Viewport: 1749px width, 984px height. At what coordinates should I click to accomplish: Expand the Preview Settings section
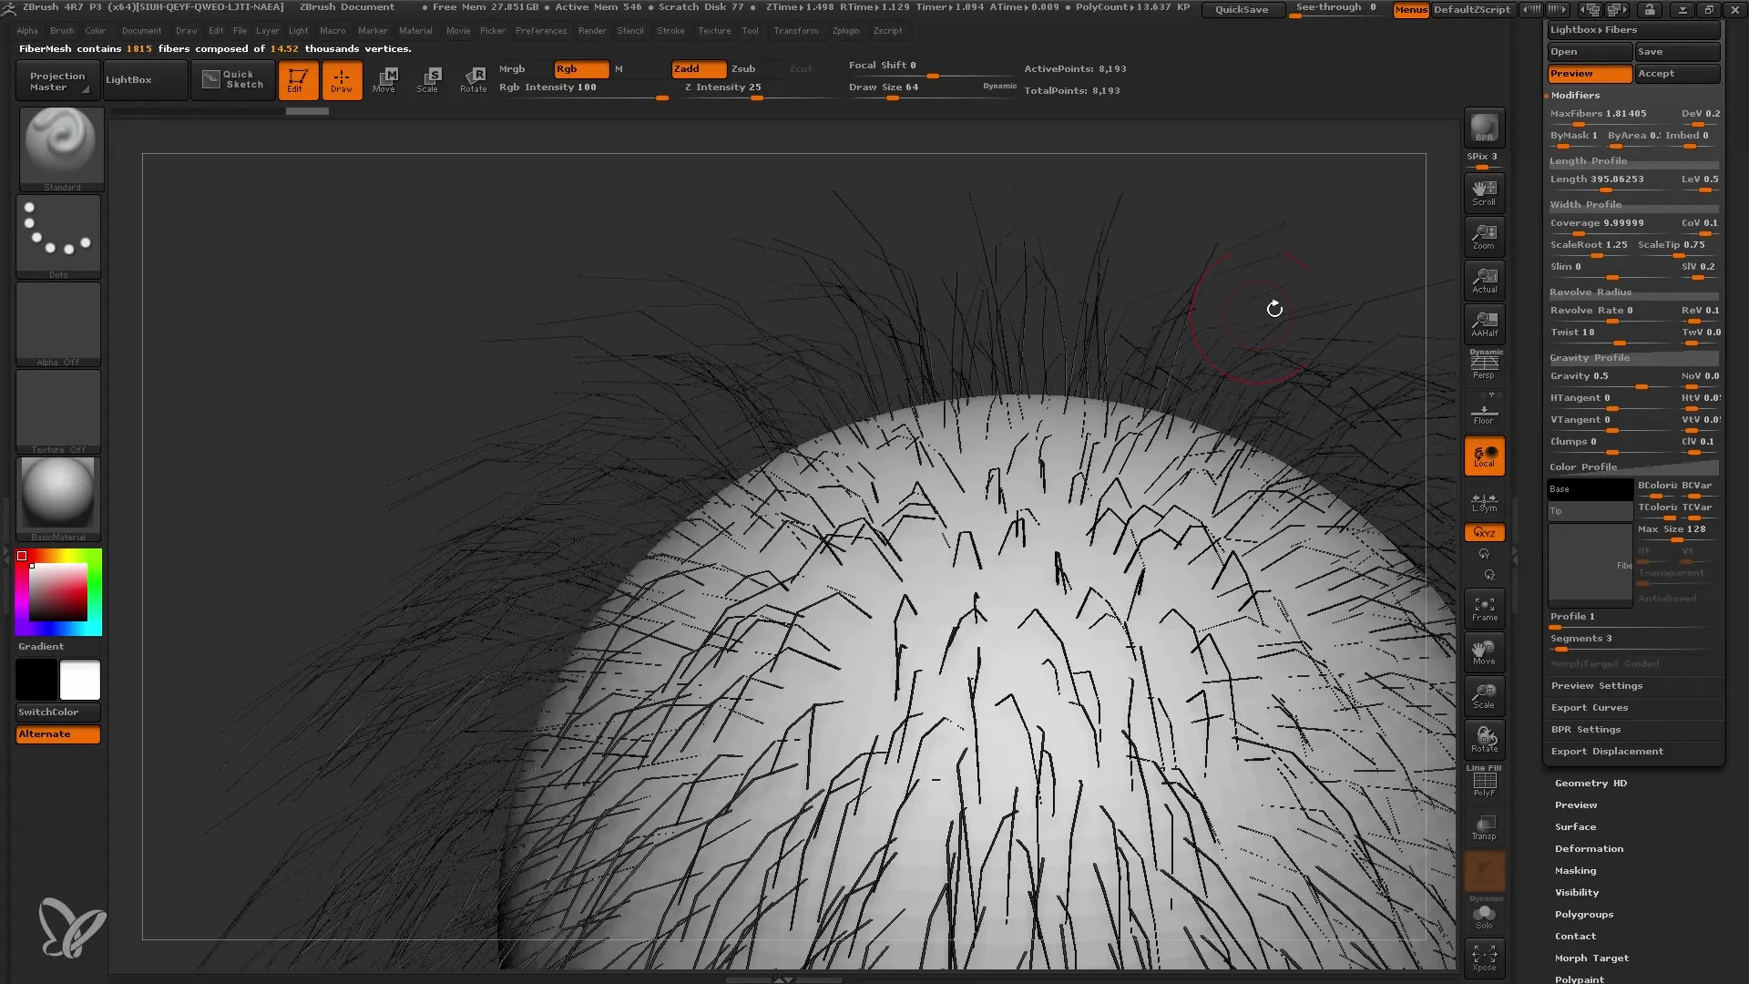1596,686
